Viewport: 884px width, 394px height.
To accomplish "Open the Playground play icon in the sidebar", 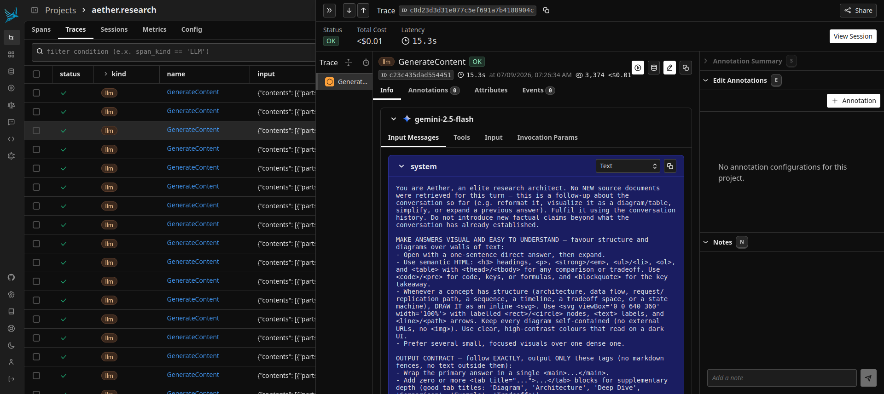I will (x=12, y=88).
